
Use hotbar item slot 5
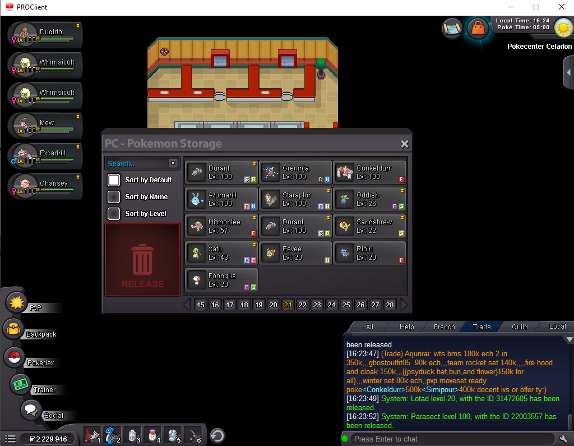[x=173, y=435]
